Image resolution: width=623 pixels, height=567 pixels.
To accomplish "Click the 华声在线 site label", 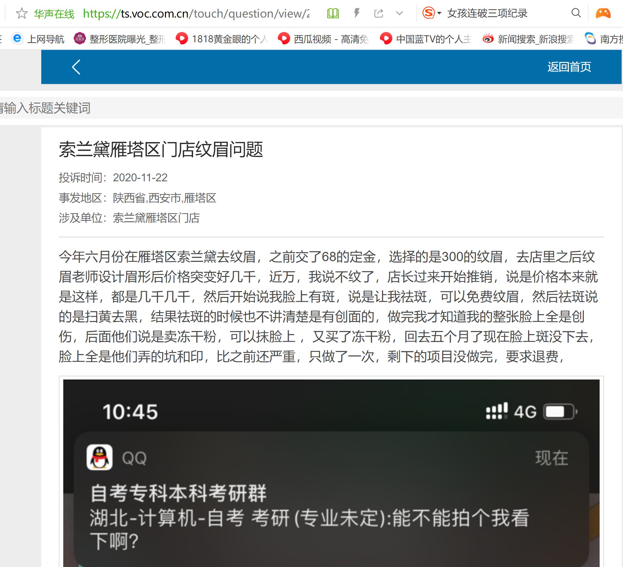I will (x=54, y=14).
